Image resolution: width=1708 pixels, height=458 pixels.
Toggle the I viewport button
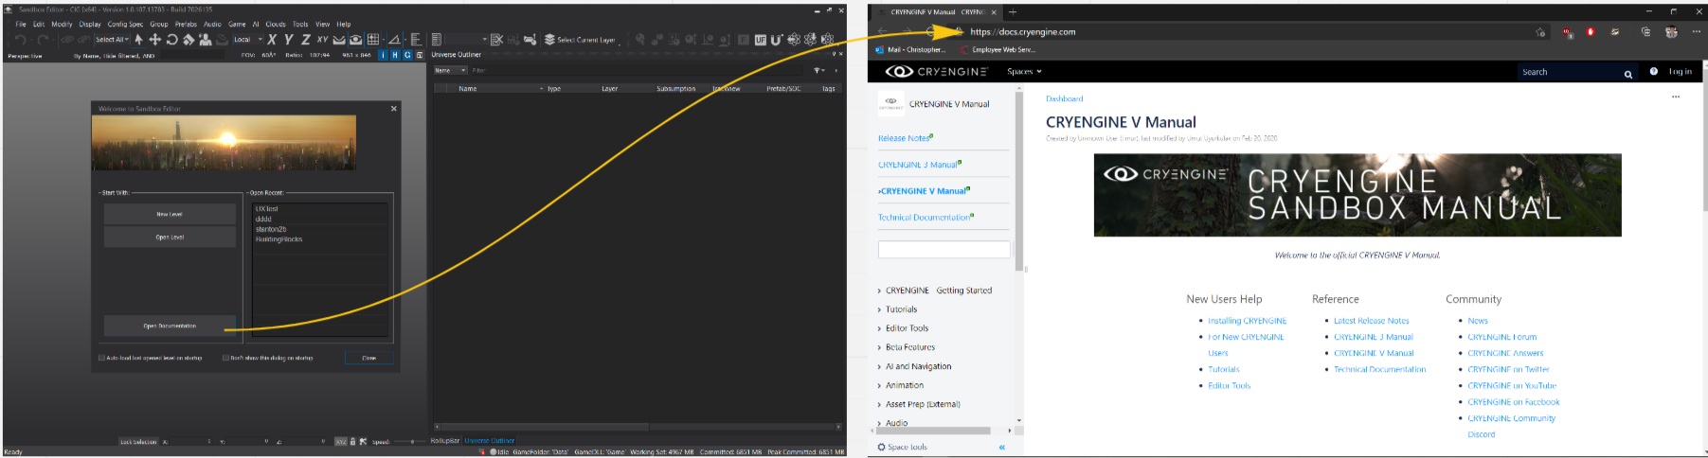[x=383, y=55]
